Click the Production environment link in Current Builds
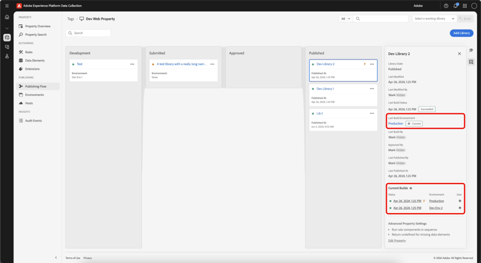This screenshot has width=481, height=263. pos(437,201)
